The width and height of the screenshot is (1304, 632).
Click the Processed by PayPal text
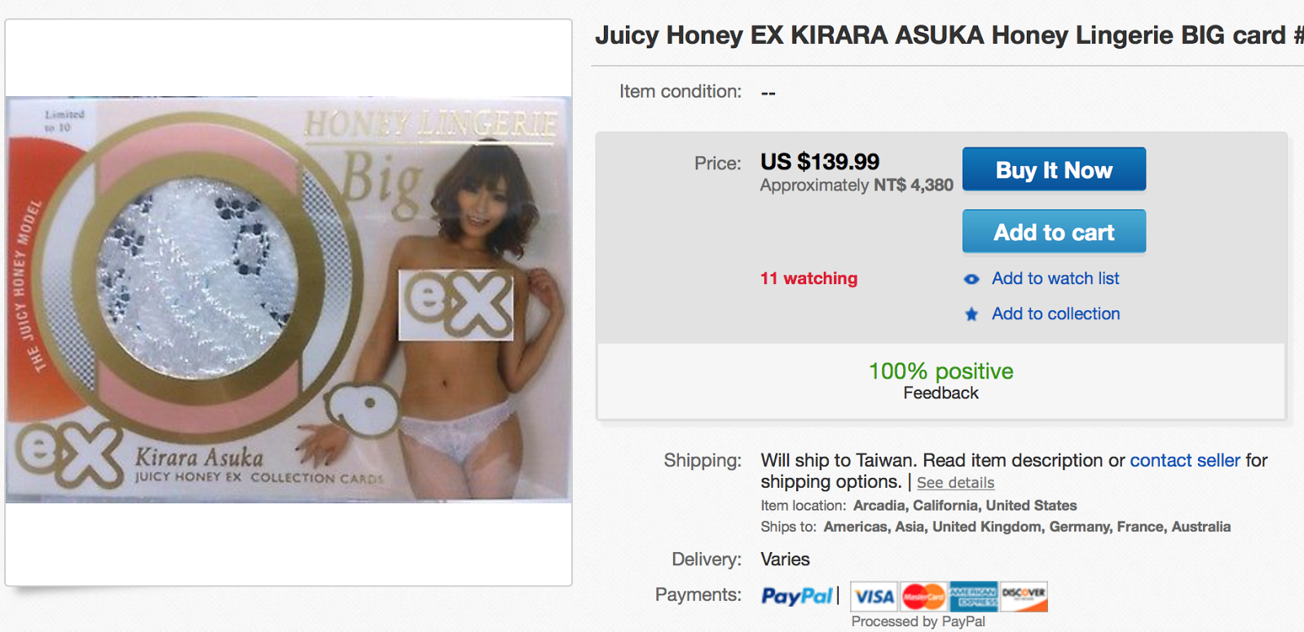(x=918, y=621)
